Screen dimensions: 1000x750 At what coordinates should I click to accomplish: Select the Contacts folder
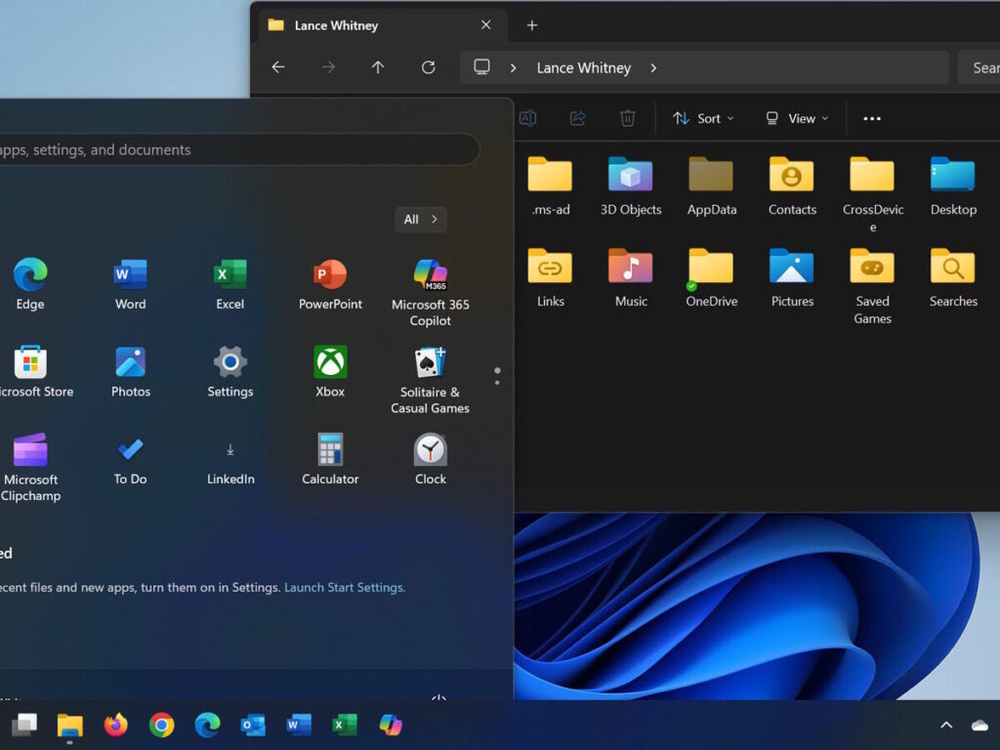pyautogui.click(x=792, y=187)
